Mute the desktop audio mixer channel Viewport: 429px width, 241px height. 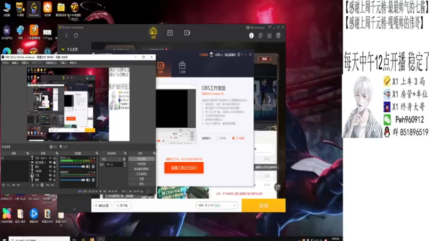point(88,180)
